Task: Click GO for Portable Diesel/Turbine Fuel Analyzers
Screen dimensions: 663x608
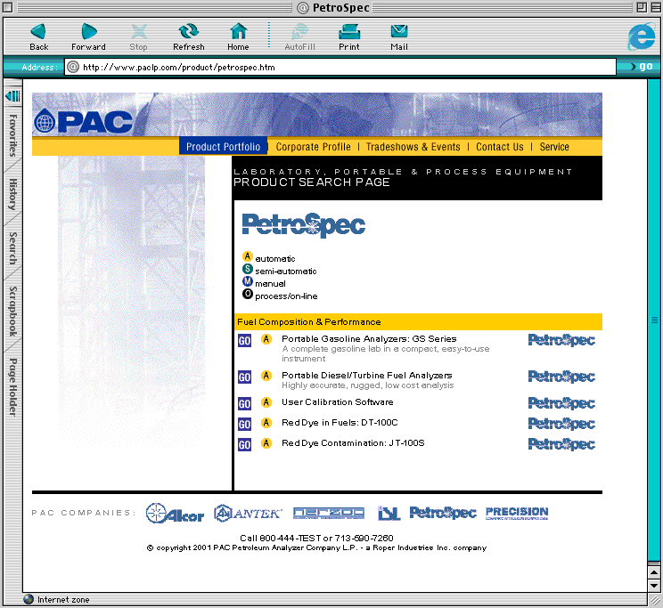Action: [244, 377]
